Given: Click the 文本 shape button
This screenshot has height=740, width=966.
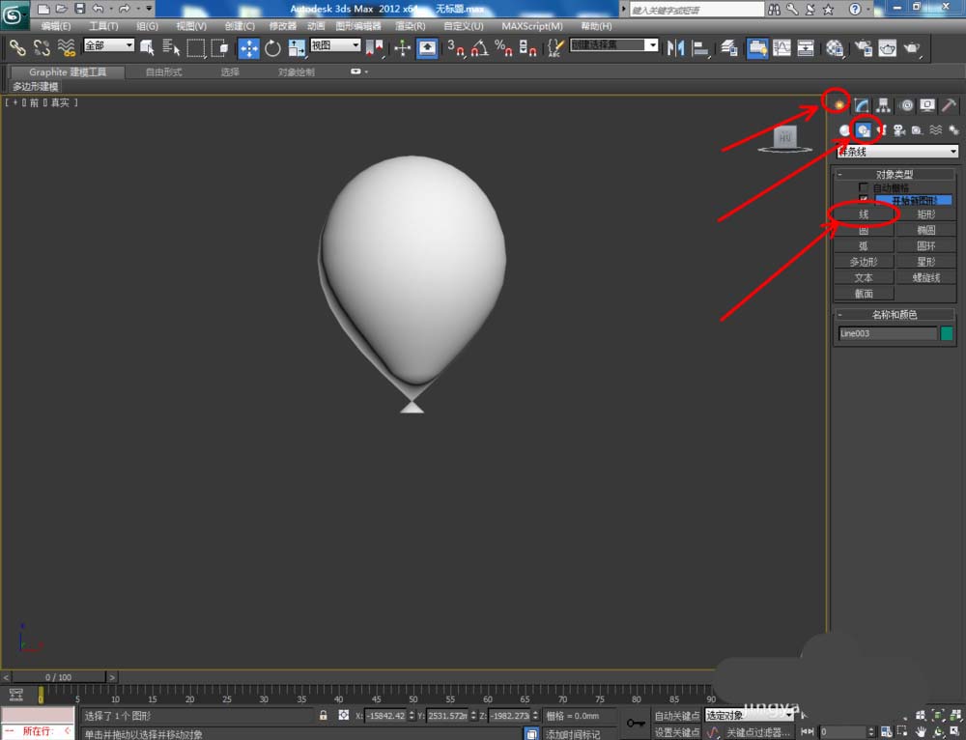Looking at the screenshot, I should 864,278.
